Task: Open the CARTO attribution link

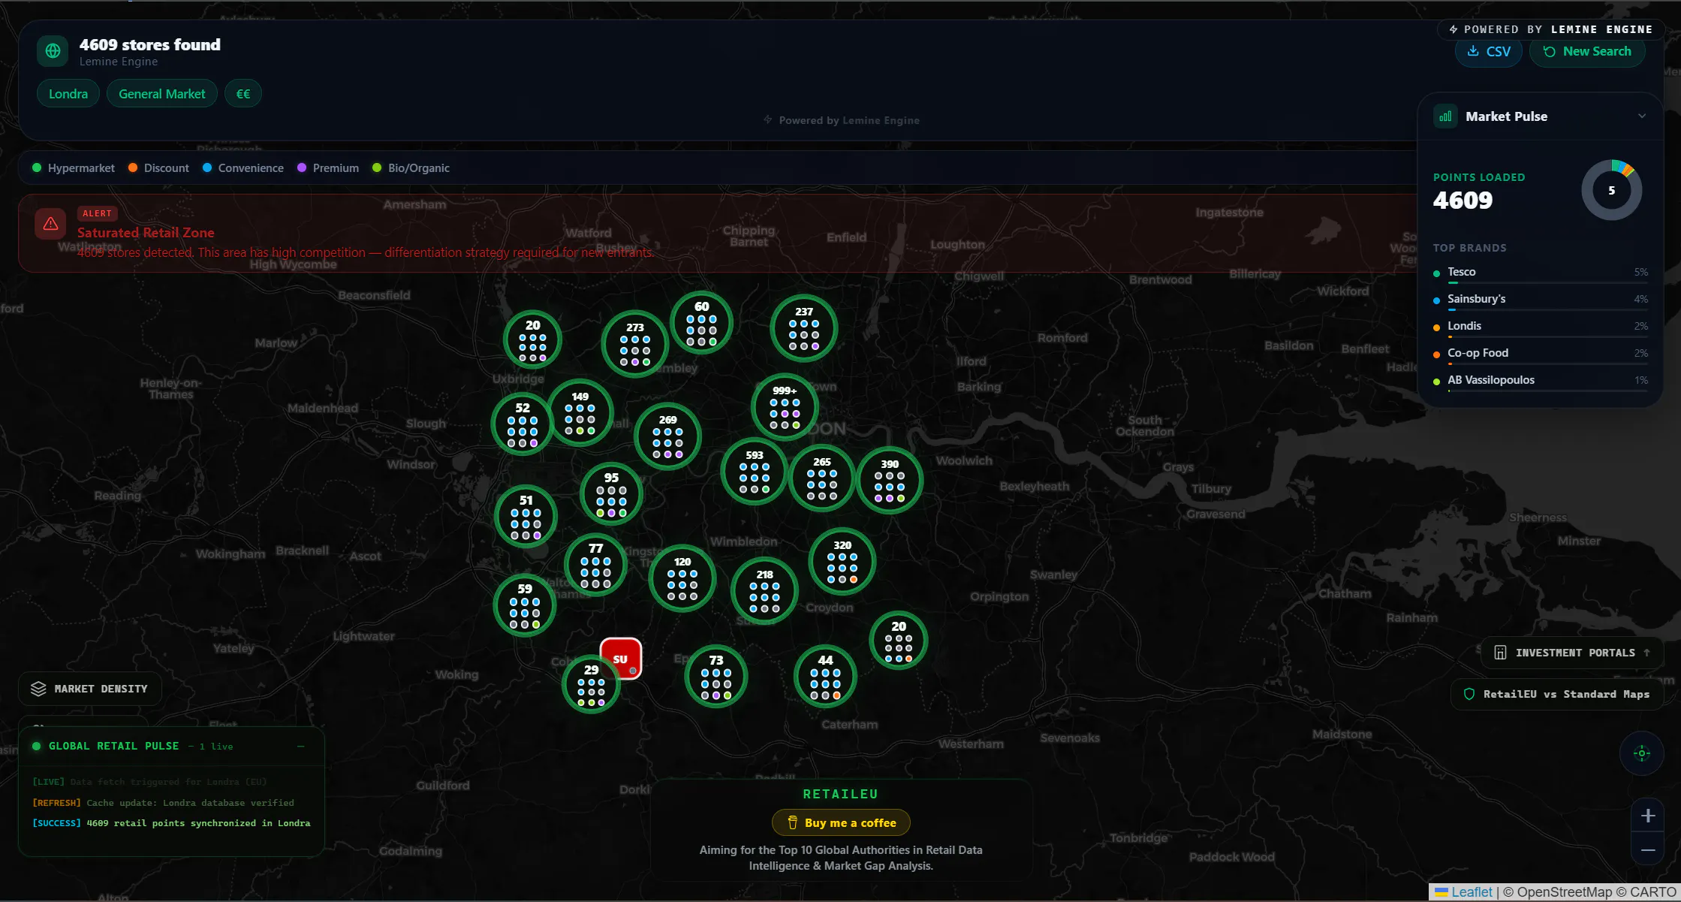Action: coord(1653,892)
